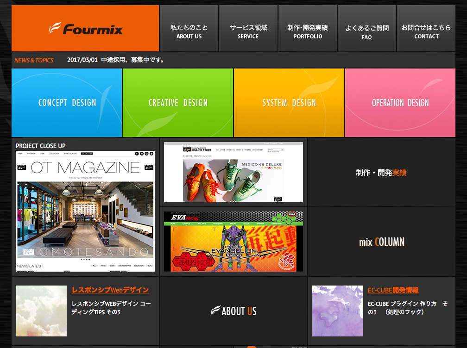This screenshot has height=348, width=467.
Task: Open the EVA Racing project thumbnail
Action: [233, 242]
